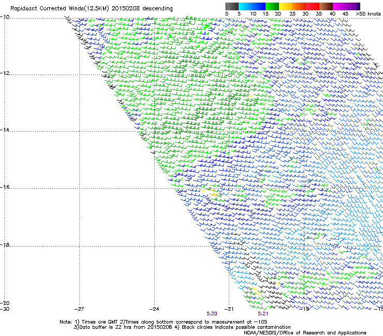Click the gray 0–5 knot legend swatch
The image size is (383, 336).
[x=232, y=6]
